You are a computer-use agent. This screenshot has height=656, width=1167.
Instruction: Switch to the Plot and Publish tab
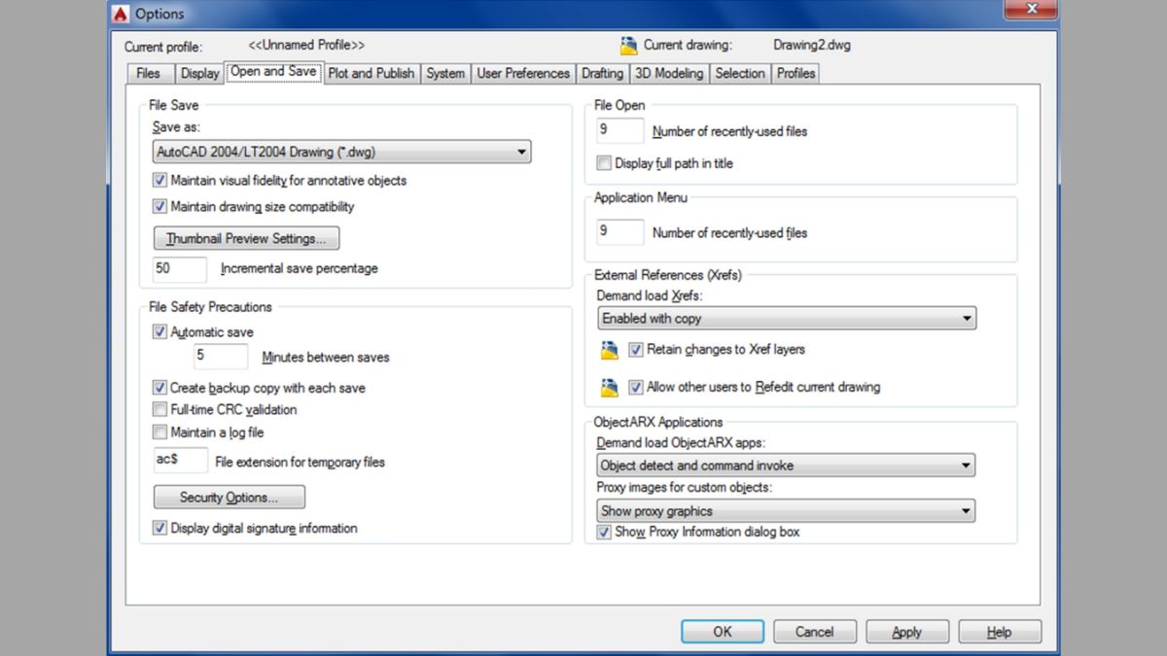[371, 73]
